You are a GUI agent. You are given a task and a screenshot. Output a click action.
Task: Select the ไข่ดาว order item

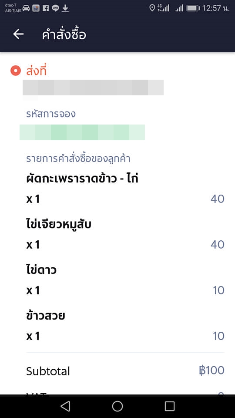click(41, 270)
